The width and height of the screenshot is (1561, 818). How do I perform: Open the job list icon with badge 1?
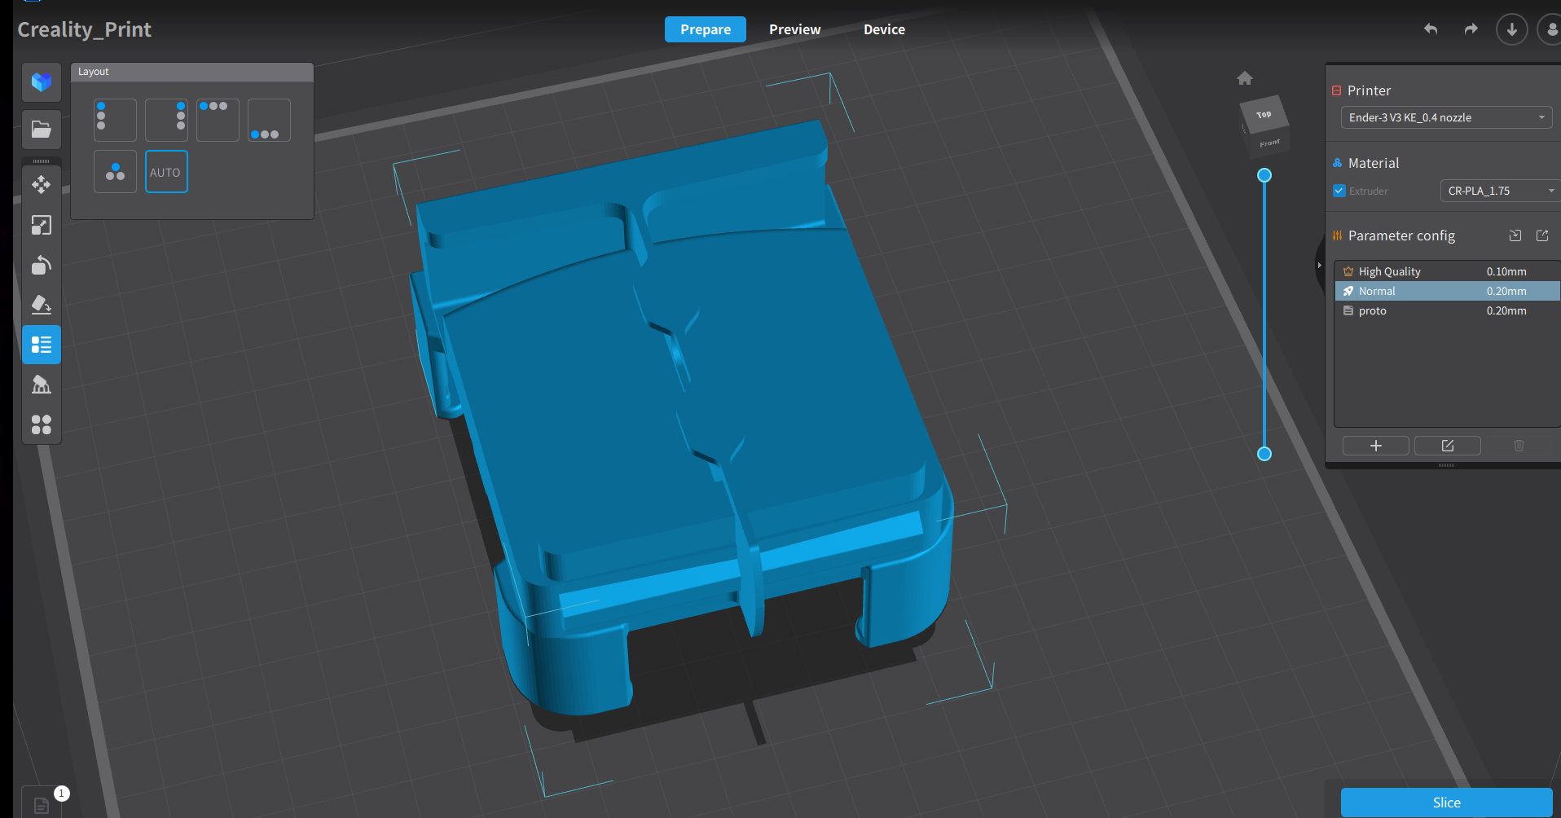tap(42, 805)
